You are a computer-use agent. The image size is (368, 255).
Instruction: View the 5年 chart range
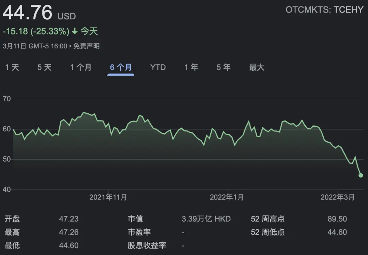(x=224, y=67)
